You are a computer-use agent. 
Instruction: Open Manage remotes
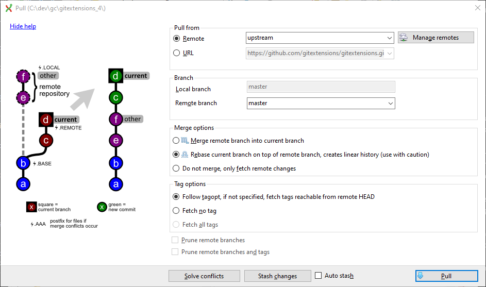click(436, 38)
